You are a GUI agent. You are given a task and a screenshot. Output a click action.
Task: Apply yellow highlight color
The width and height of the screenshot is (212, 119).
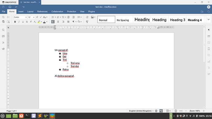pyautogui.click(x=39, y=22)
